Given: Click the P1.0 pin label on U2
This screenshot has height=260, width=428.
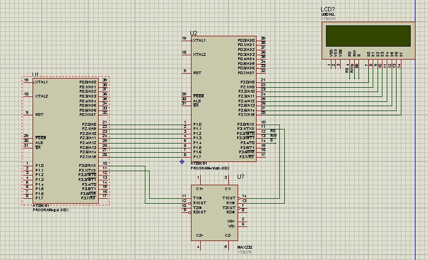Looking at the screenshot, I should (197, 124).
